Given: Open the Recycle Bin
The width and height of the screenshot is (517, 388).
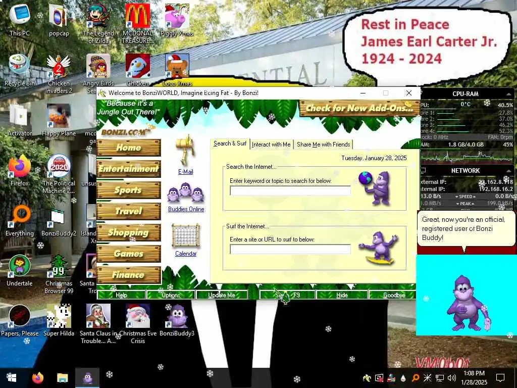Looking at the screenshot, I should tap(20, 70).
